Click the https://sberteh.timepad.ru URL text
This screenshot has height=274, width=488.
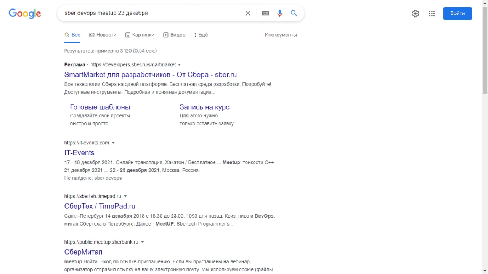click(x=93, y=196)
